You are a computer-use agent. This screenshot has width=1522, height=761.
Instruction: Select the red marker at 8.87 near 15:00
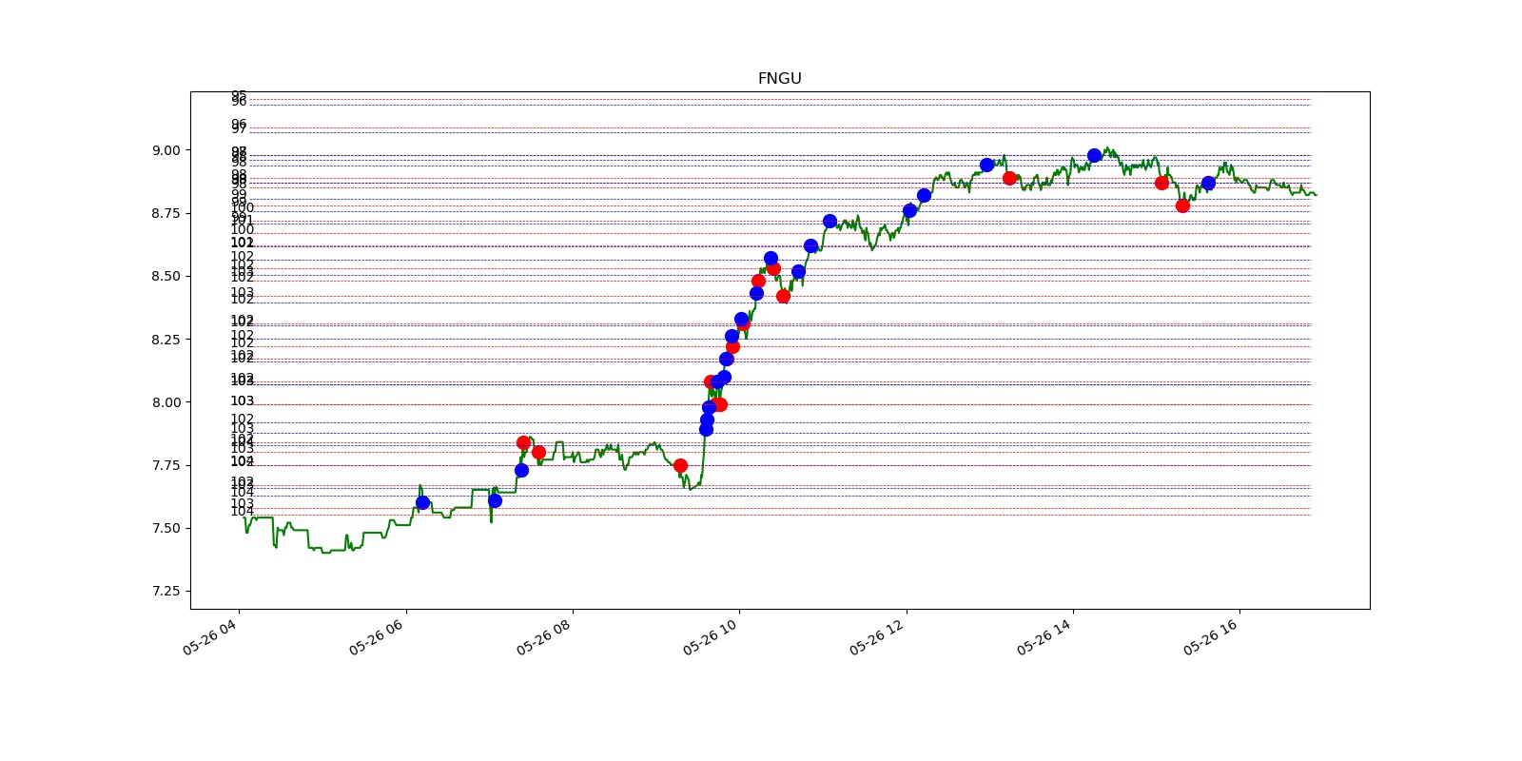[1161, 183]
